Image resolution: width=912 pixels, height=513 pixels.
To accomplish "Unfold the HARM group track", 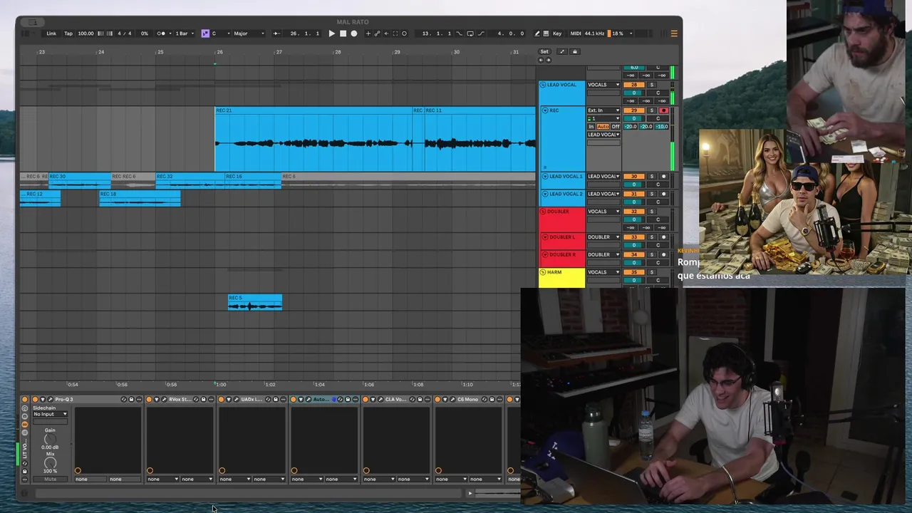I will click(x=543, y=272).
